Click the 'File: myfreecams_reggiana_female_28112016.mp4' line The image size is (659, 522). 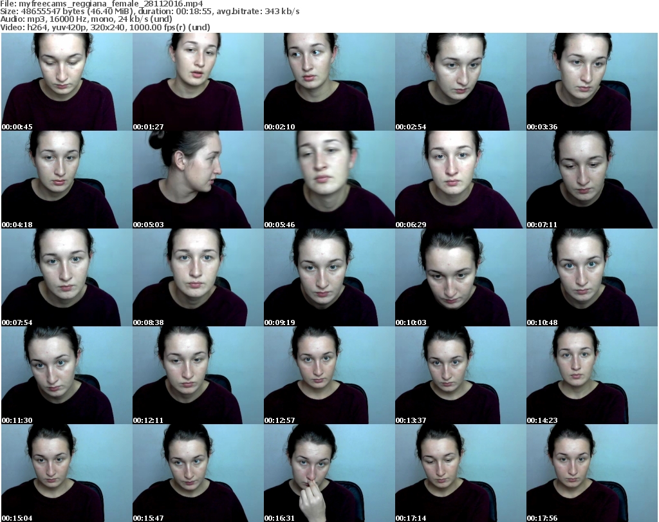tap(102, 4)
